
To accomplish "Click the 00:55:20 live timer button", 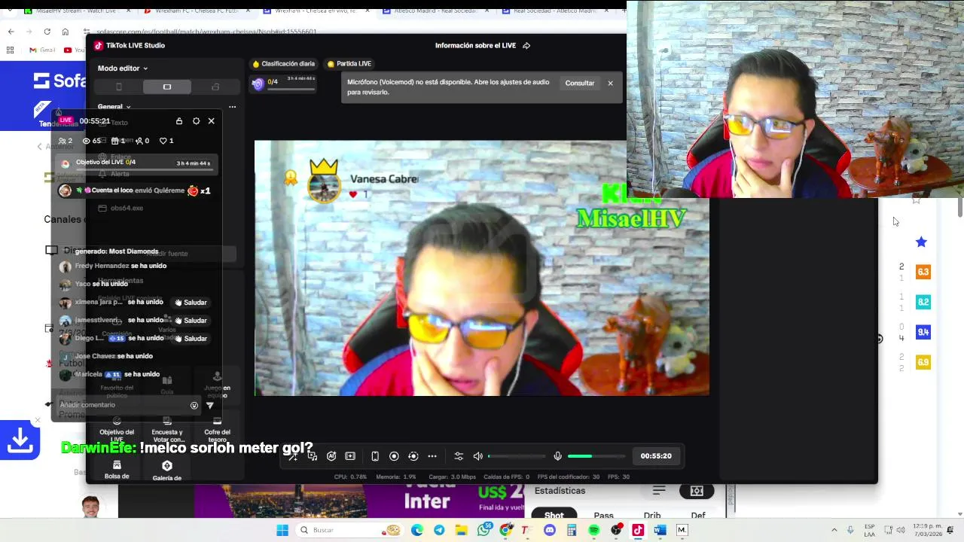I will (656, 456).
